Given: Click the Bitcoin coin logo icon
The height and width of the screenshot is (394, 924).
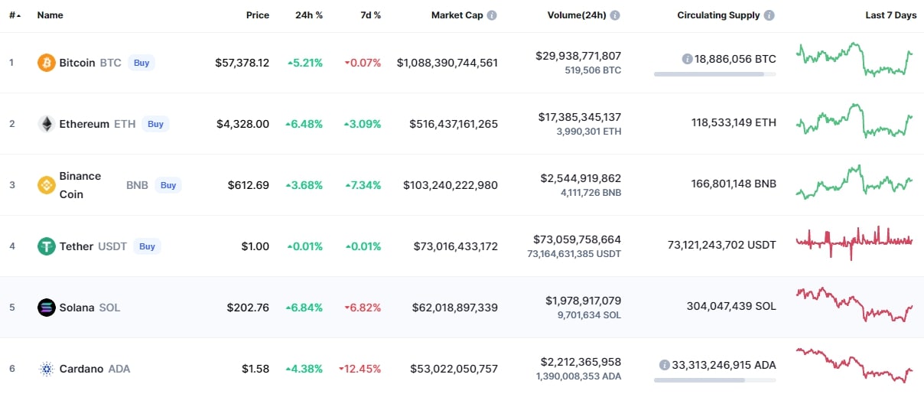Looking at the screenshot, I should [x=47, y=63].
